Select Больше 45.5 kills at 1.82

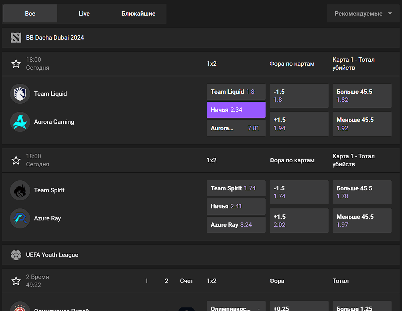362,96
